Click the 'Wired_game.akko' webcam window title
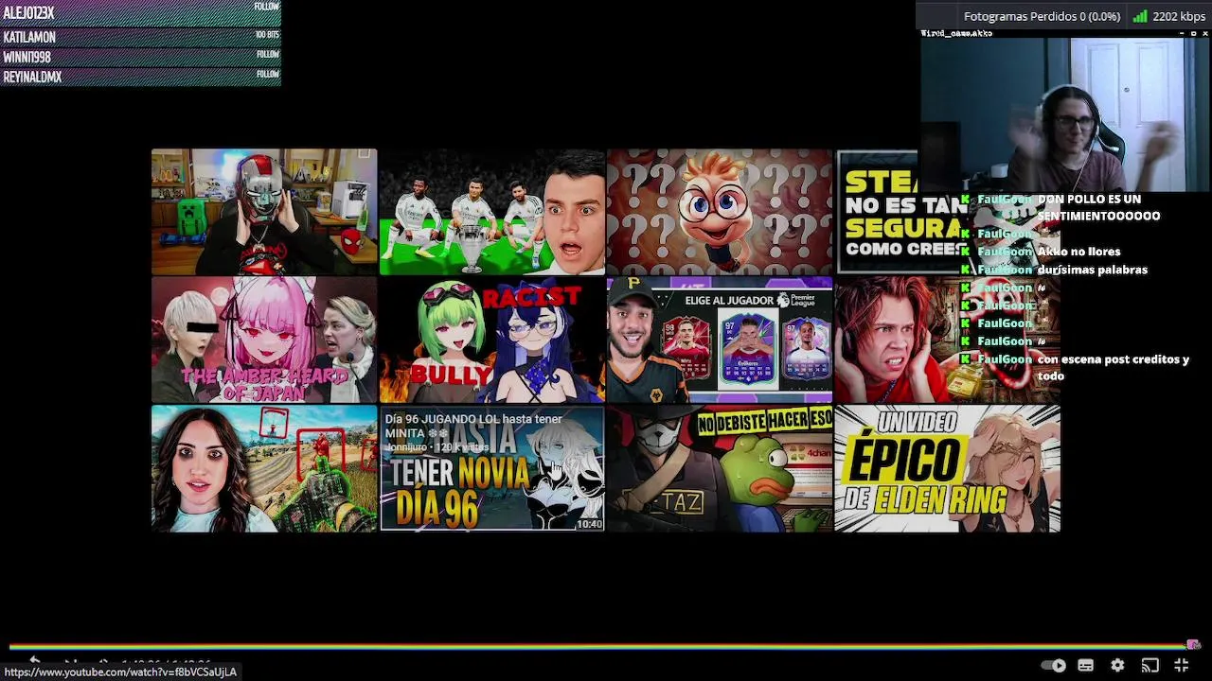Viewport: 1212px width, 681px height. [956, 33]
